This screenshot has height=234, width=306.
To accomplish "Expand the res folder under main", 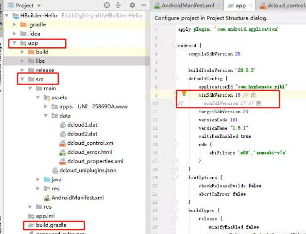I will point(38,189).
